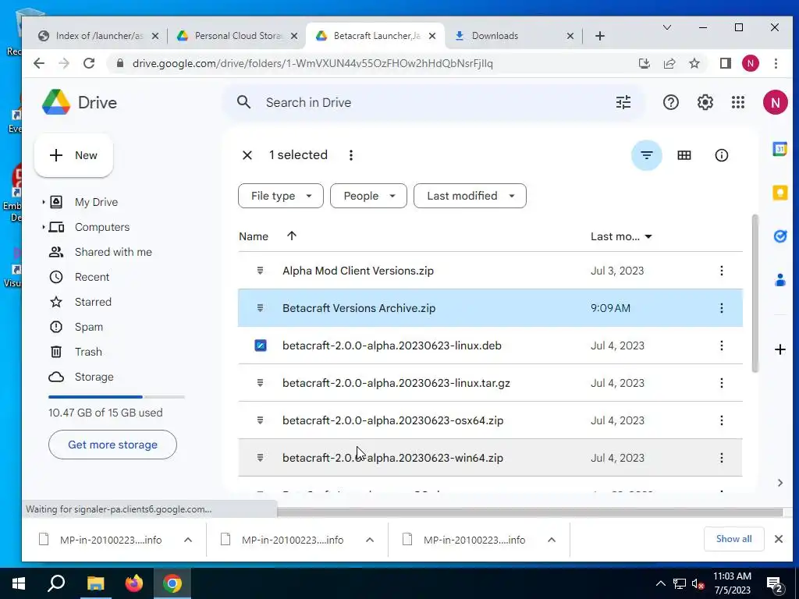The height and width of the screenshot is (599, 799).
Task: Open more actions for Alpha Mod Client Versions.zip
Action: pos(721,271)
